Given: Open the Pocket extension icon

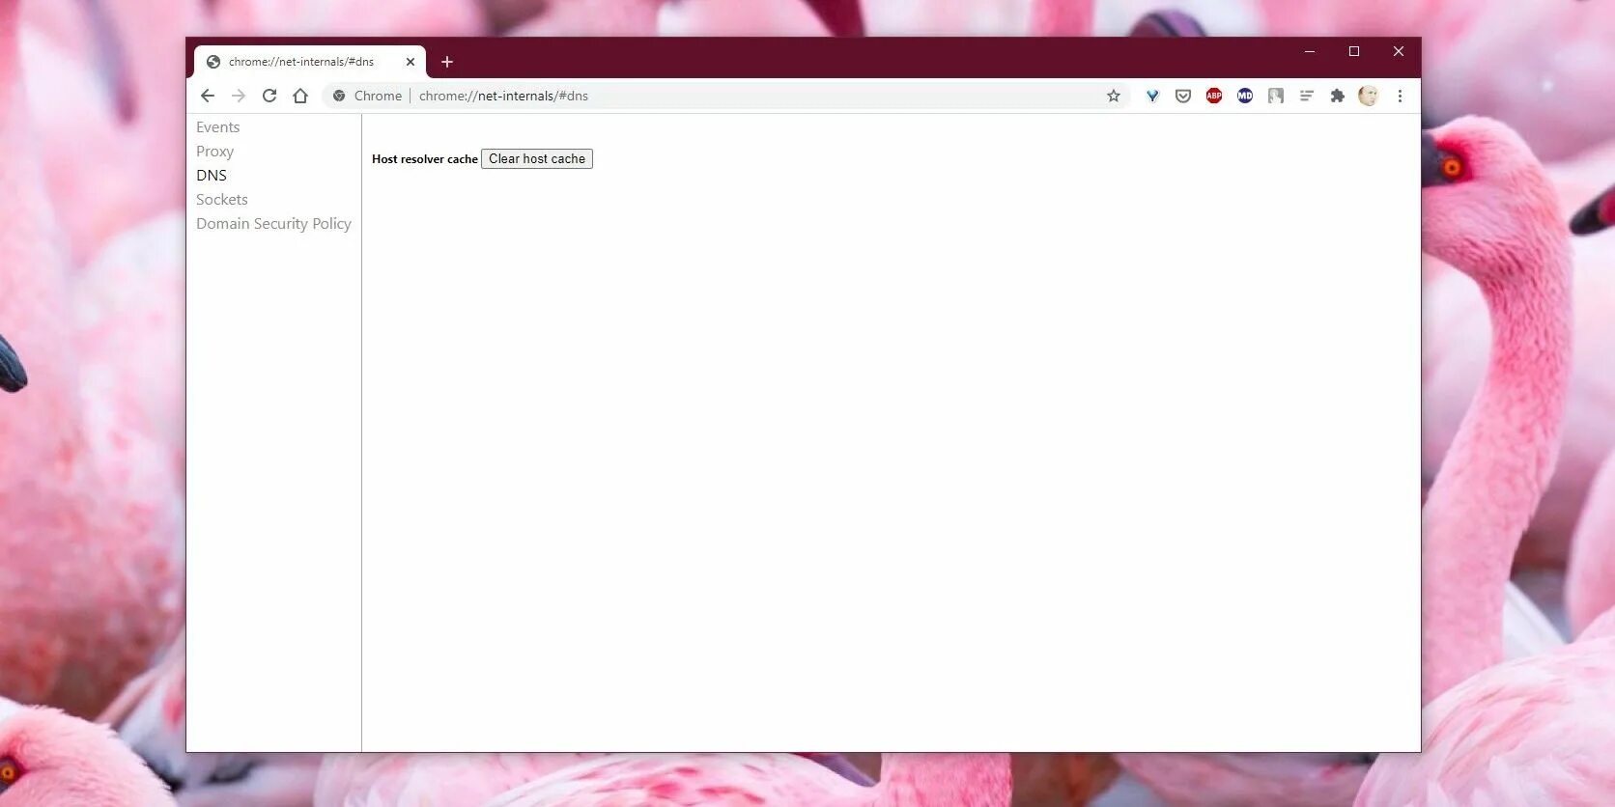Looking at the screenshot, I should tap(1183, 96).
